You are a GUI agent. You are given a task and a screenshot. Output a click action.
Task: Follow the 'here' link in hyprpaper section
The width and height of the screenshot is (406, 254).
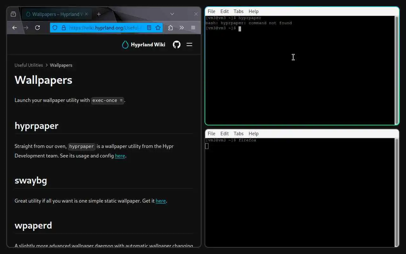coord(120,156)
